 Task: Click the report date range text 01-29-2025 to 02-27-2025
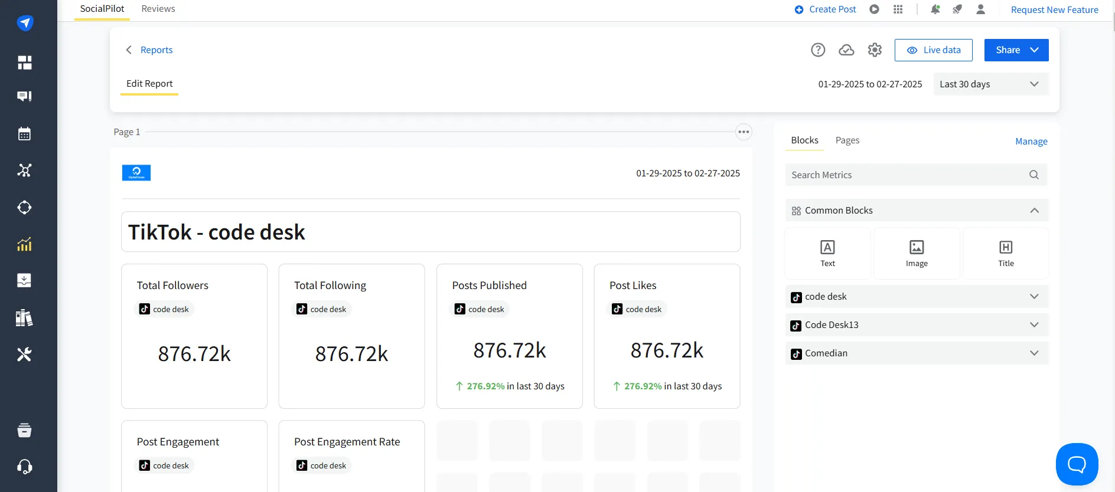click(x=688, y=173)
